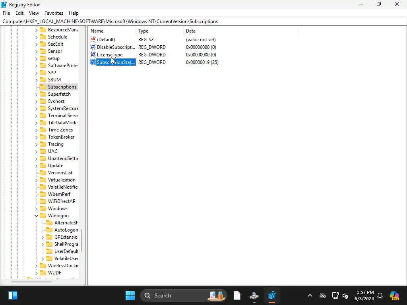Open the Edit menu
Screen dimensions: 407x305
[x=19, y=13]
